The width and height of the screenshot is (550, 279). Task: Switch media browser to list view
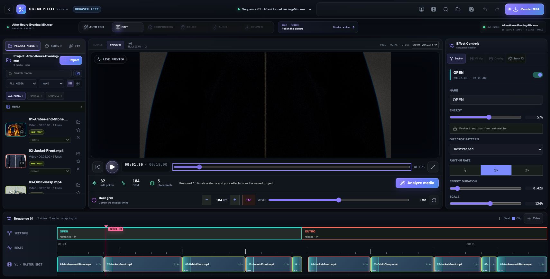(x=70, y=83)
